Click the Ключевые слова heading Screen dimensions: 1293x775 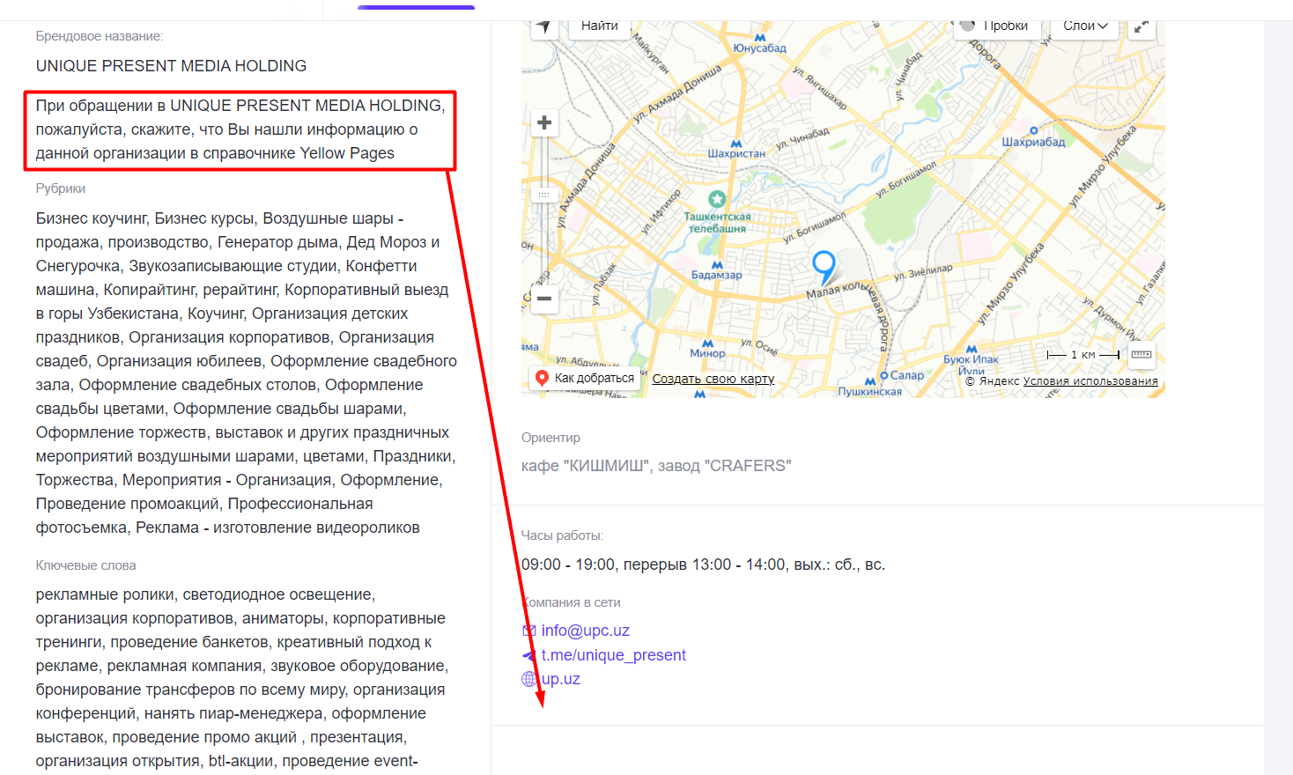(x=85, y=565)
